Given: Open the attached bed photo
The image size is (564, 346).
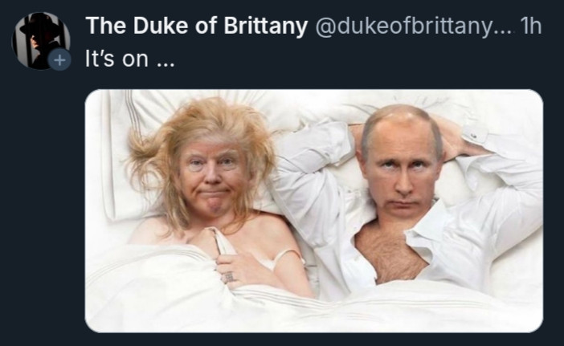Looking at the screenshot, I should [x=313, y=211].
